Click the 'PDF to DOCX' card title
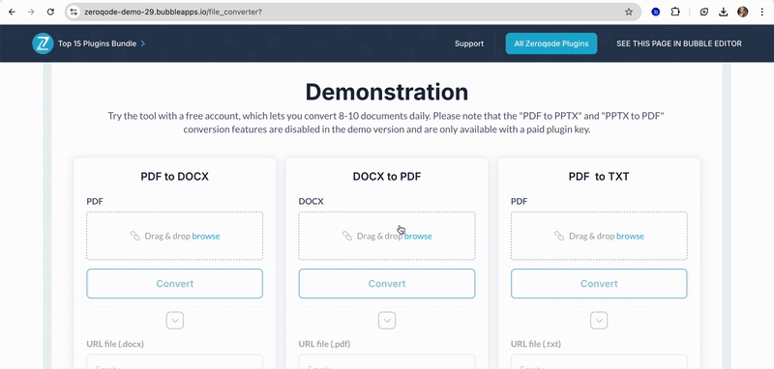The width and height of the screenshot is (774, 369). (x=175, y=177)
